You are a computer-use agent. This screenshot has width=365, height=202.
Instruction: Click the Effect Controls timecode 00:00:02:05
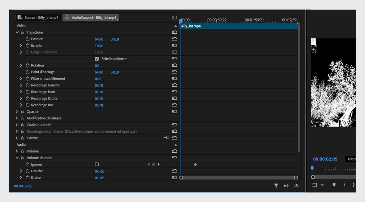pyautogui.click(x=23, y=186)
